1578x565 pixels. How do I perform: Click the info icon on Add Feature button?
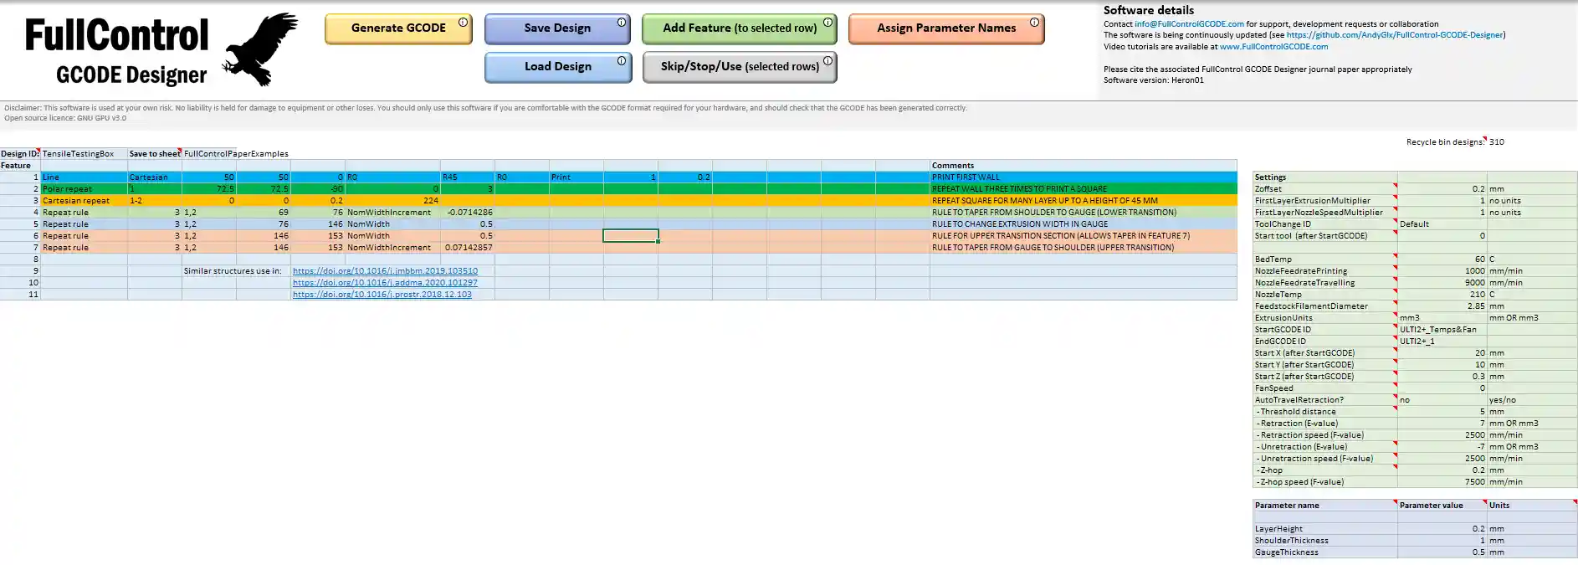point(827,23)
